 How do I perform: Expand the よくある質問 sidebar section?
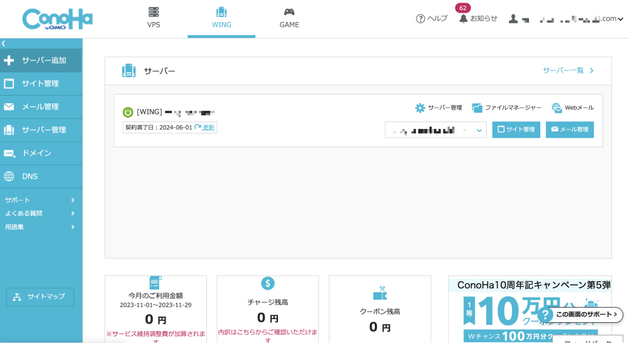40,213
